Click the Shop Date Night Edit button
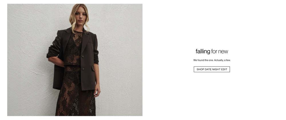The height and width of the screenshot is (120, 286). coord(212,69)
